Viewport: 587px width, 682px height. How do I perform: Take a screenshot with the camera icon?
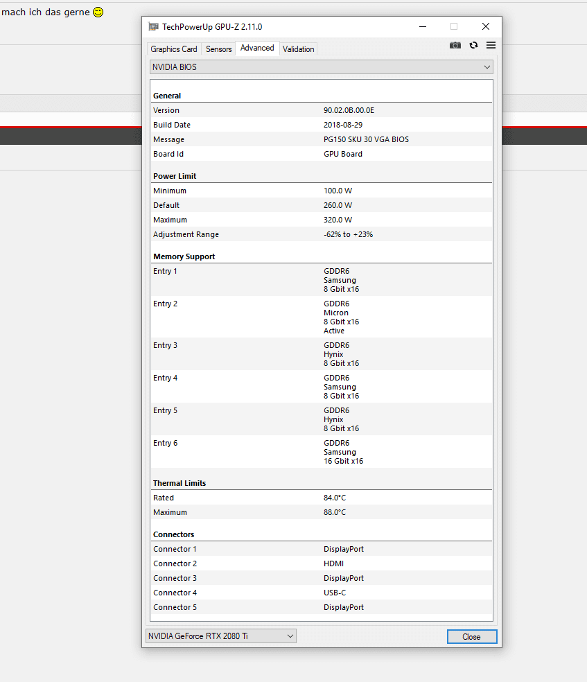click(455, 45)
